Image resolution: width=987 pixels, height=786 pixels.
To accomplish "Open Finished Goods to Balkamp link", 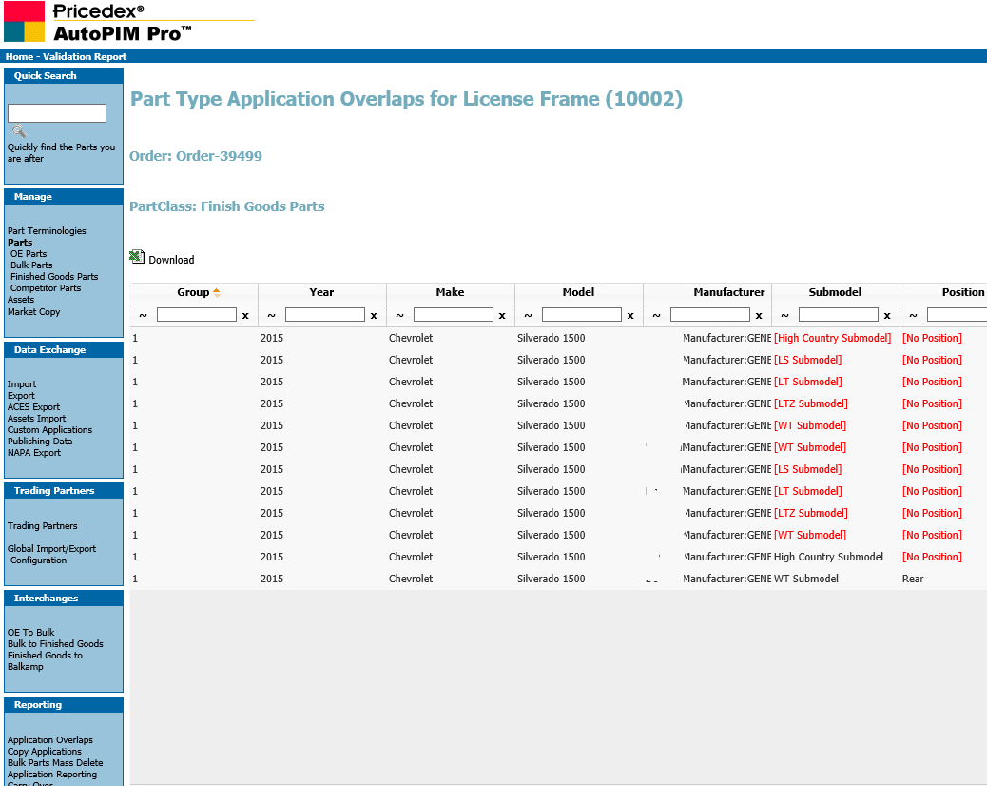I will click(45, 660).
